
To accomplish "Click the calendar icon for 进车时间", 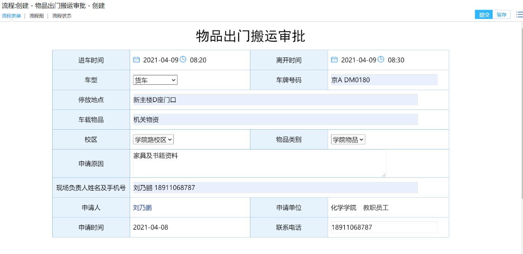I will (136, 60).
